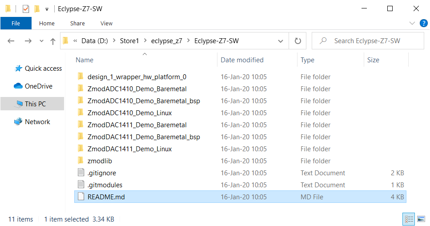Refresh the Eclypse-Z7-SW folder view
This screenshot has height=226, width=430.
click(x=297, y=41)
